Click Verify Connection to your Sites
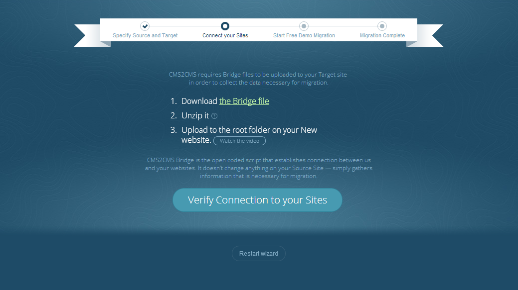Viewport: 518px width, 290px height. [257, 200]
